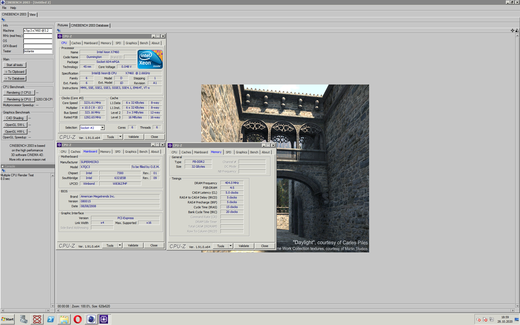
Task: Click the taskbar clock 18:59
Action: 505,317
